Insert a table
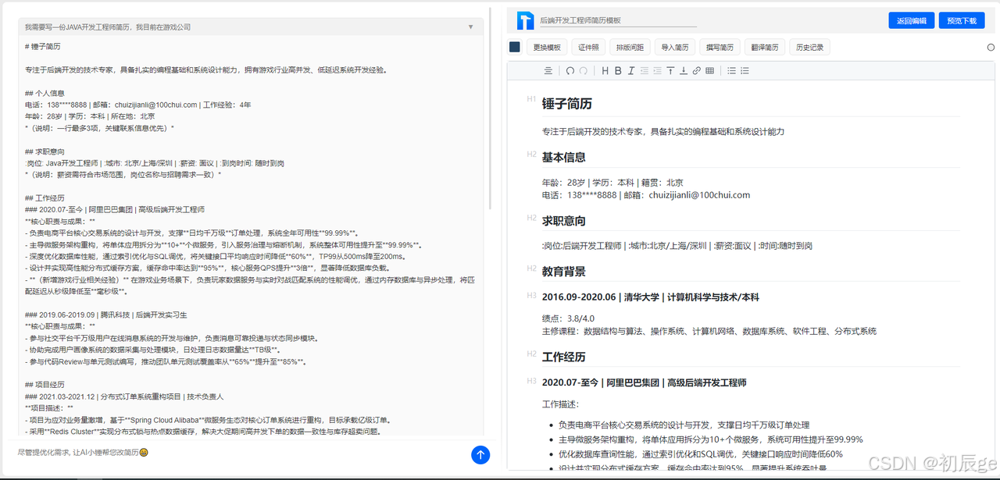The height and width of the screenshot is (480, 1000). 709,70
